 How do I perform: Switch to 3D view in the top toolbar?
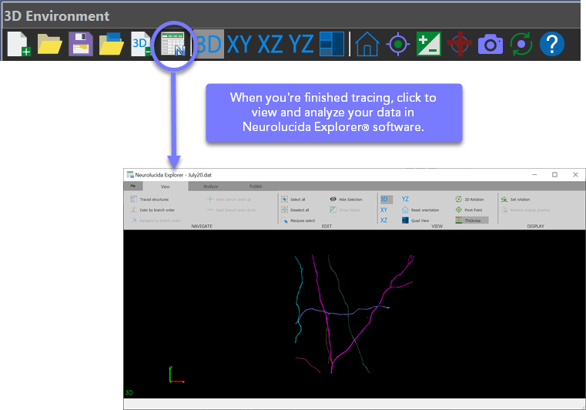point(209,44)
